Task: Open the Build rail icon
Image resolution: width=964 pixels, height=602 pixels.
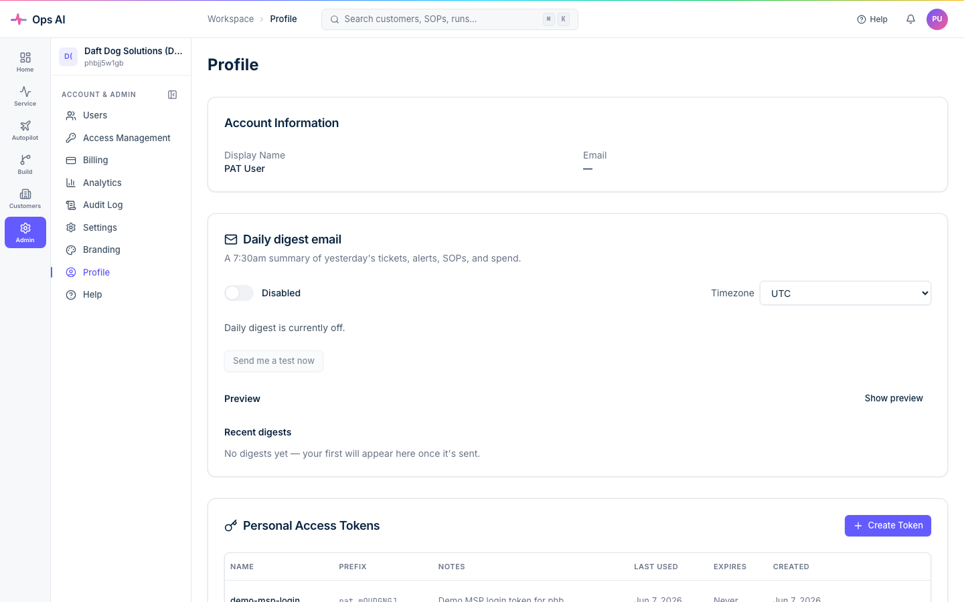Action: (x=25, y=165)
